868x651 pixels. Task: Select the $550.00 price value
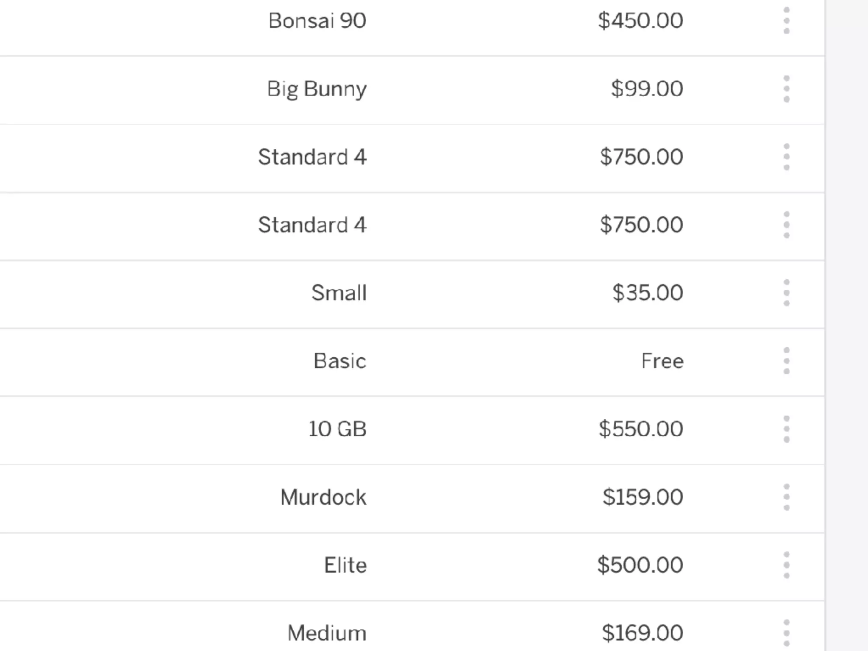coord(641,429)
